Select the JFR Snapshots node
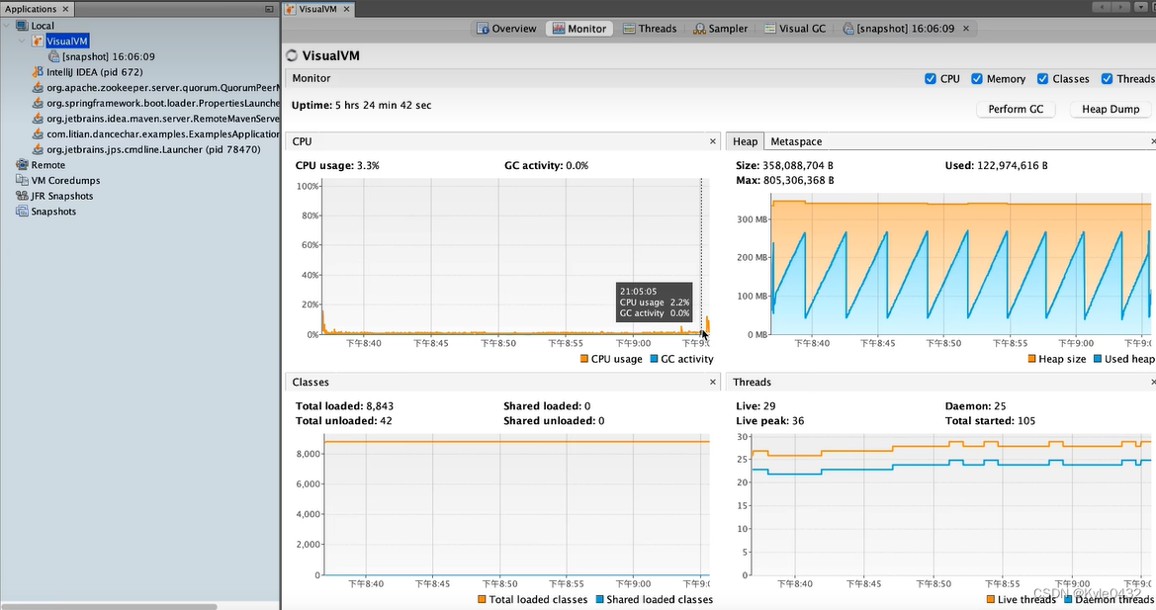 coord(62,196)
